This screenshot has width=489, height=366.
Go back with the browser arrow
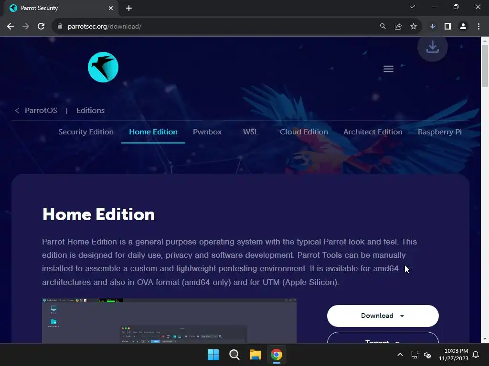coord(11,27)
